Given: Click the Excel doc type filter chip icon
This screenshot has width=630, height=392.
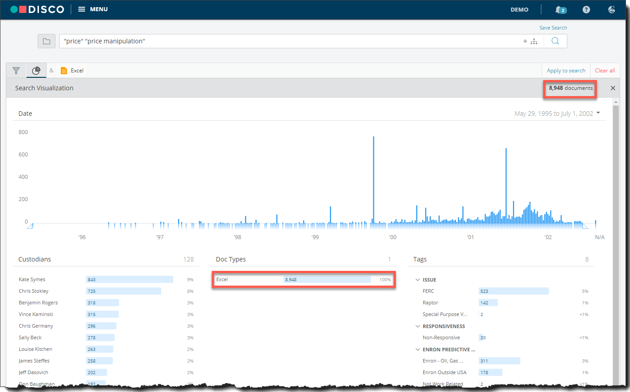Looking at the screenshot, I should click(x=64, y=70).
